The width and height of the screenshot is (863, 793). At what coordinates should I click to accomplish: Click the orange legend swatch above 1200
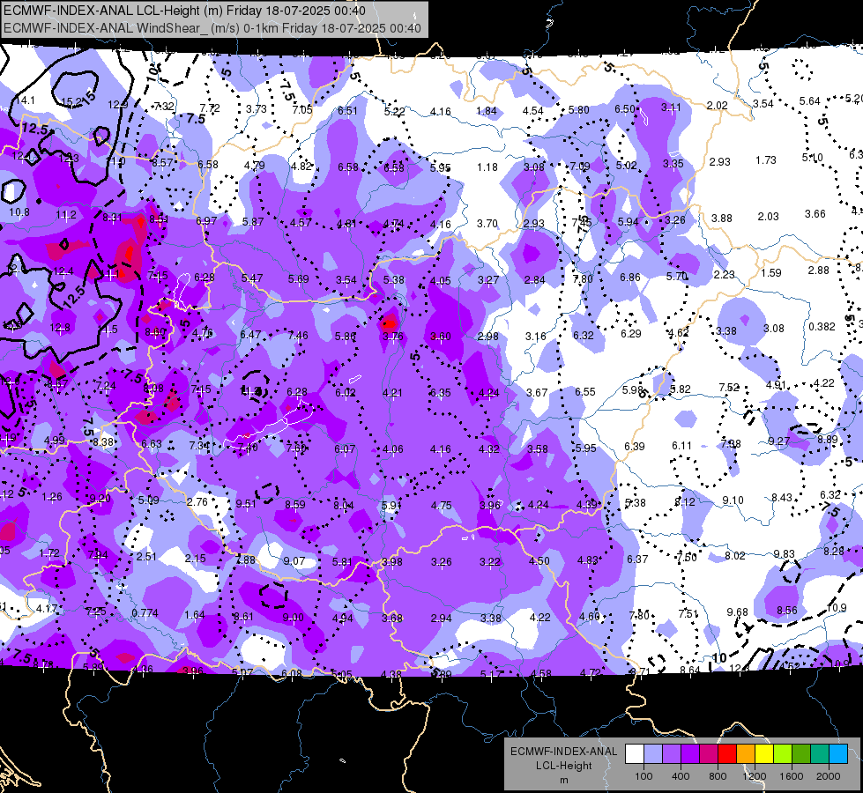746,754
